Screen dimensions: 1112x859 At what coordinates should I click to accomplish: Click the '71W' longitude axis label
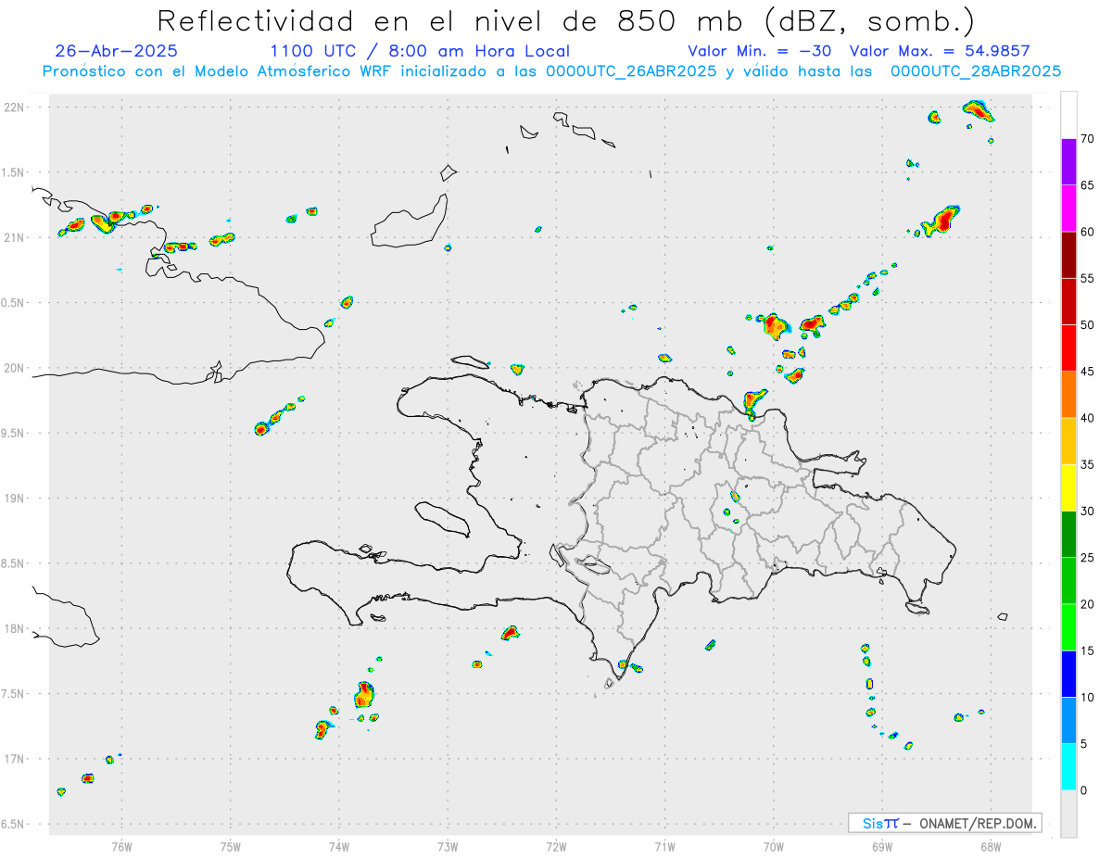point(664,846)
